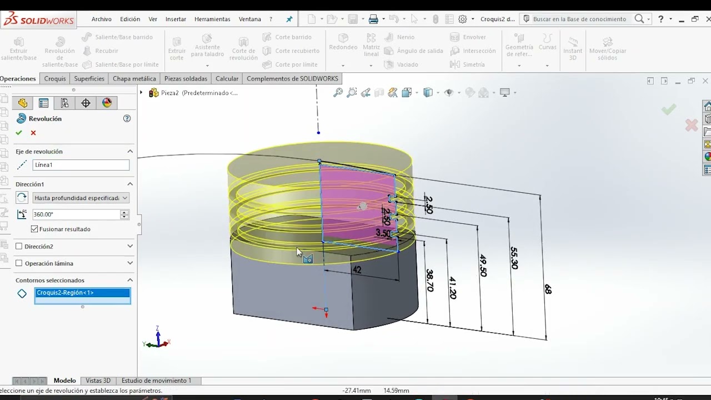The image size is (711, 400).
Task: Click the Buscar en la Base de conocimiento field
Action: pos(579,19)
